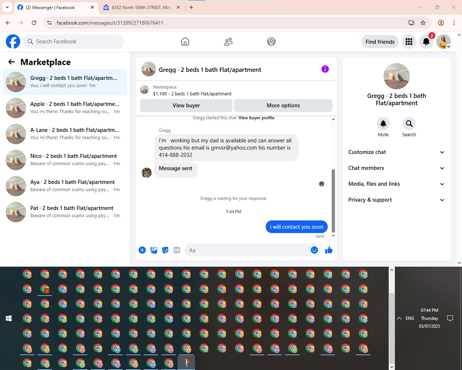Viewport: 462px width, 370px height.
Task: Reload the page in Chrome
Action: (x=34, y=23)
